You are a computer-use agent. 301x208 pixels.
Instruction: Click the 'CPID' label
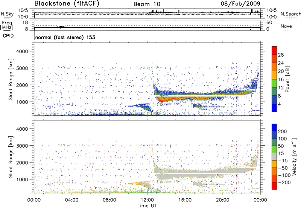coord(8,36)
